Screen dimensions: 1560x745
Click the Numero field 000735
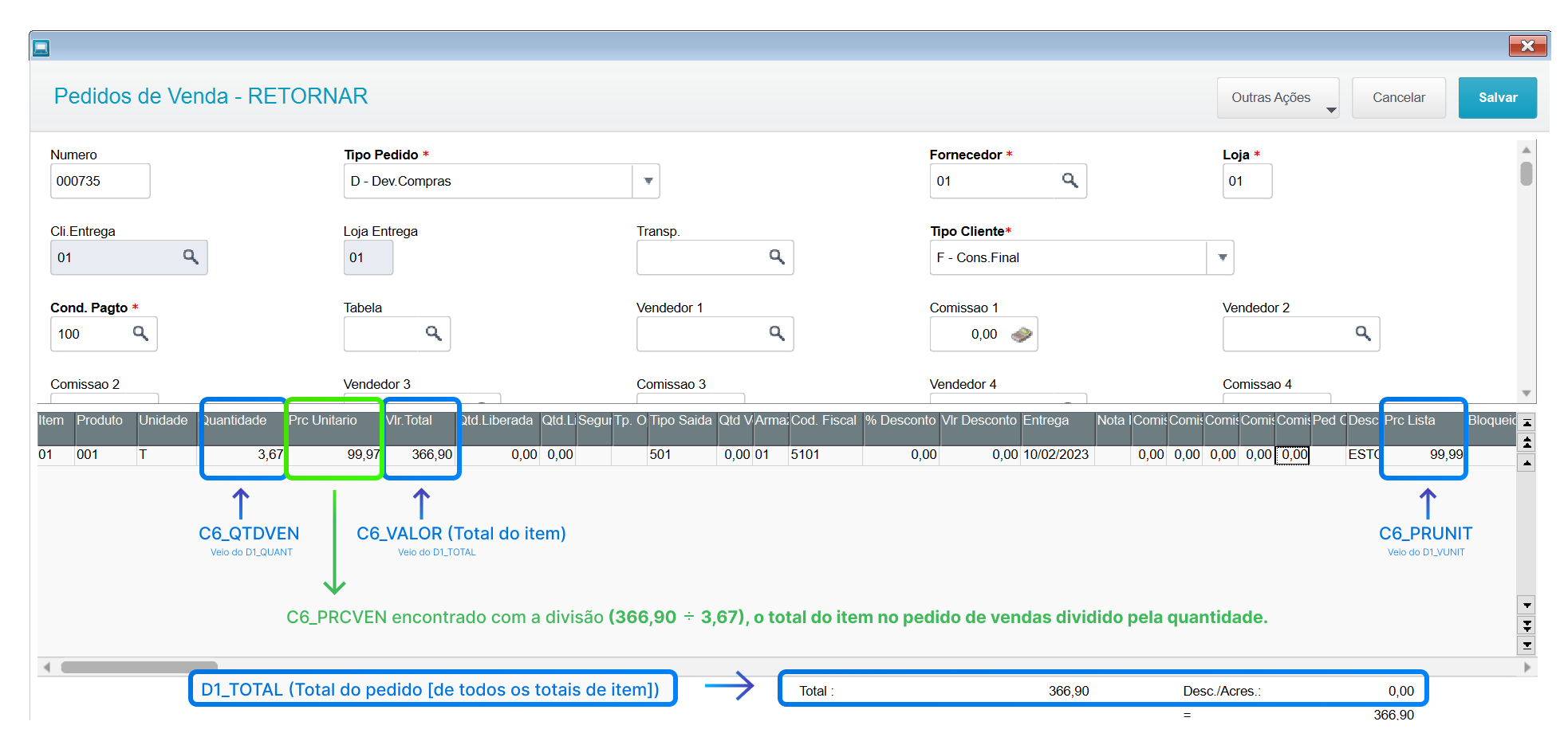coord(100,181)
